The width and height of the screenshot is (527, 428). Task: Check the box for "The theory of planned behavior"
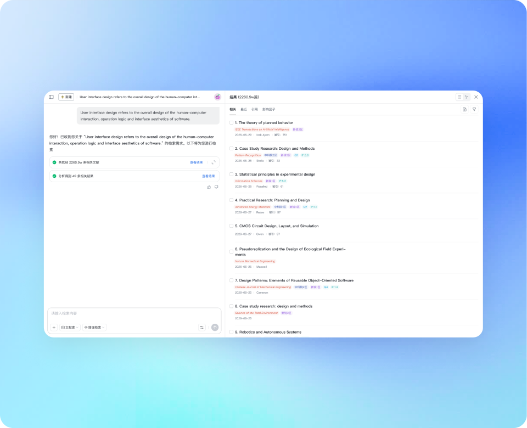point(231,122)
